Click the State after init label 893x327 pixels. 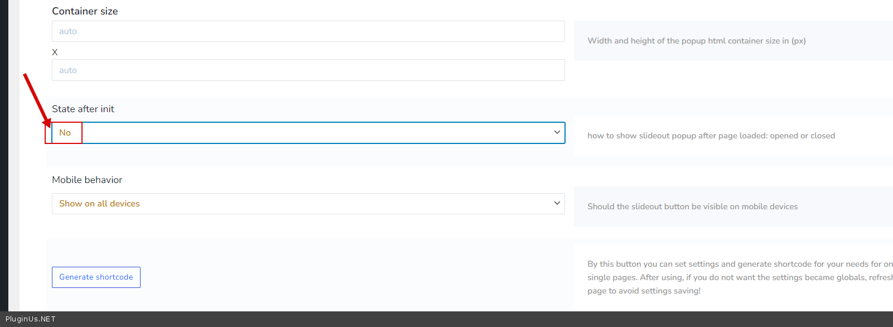point(83,109)
